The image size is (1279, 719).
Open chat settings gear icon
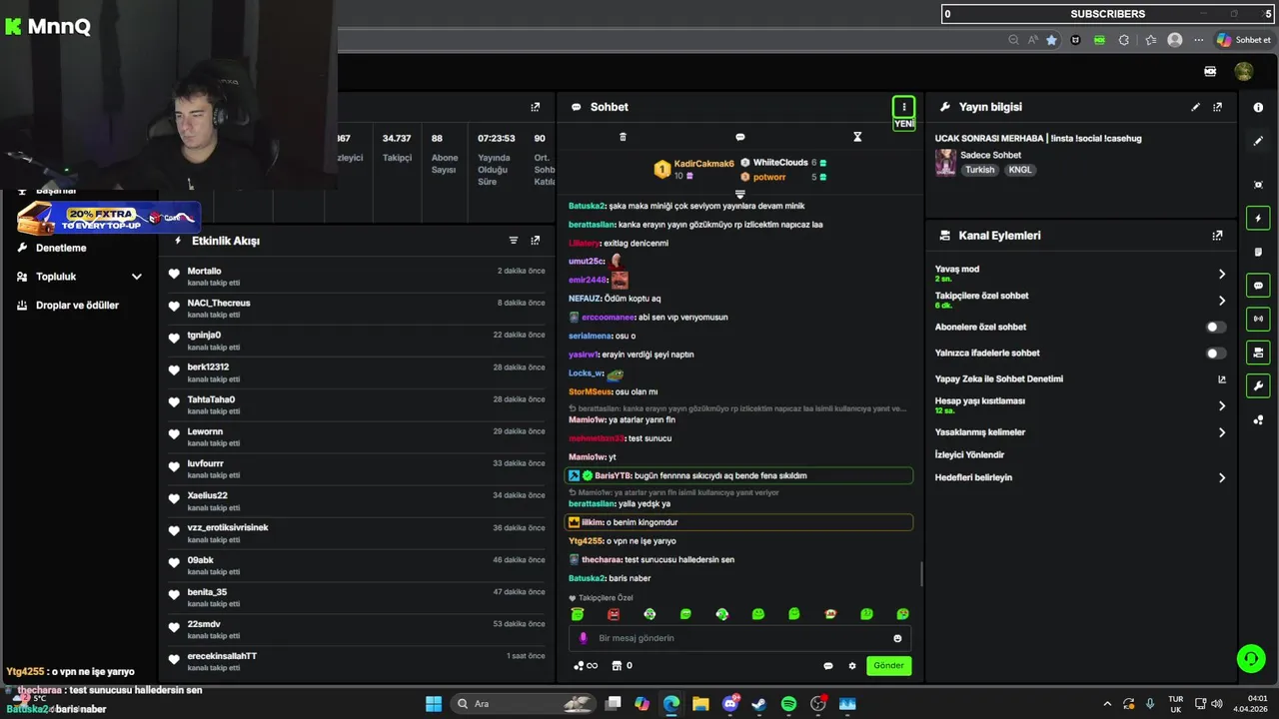pos(852,666)
